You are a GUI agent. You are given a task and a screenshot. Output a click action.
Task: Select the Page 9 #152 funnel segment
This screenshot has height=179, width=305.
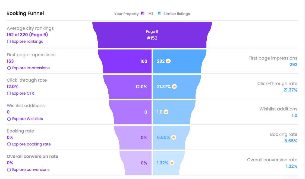pyautogui.click(x=152, y=35)
